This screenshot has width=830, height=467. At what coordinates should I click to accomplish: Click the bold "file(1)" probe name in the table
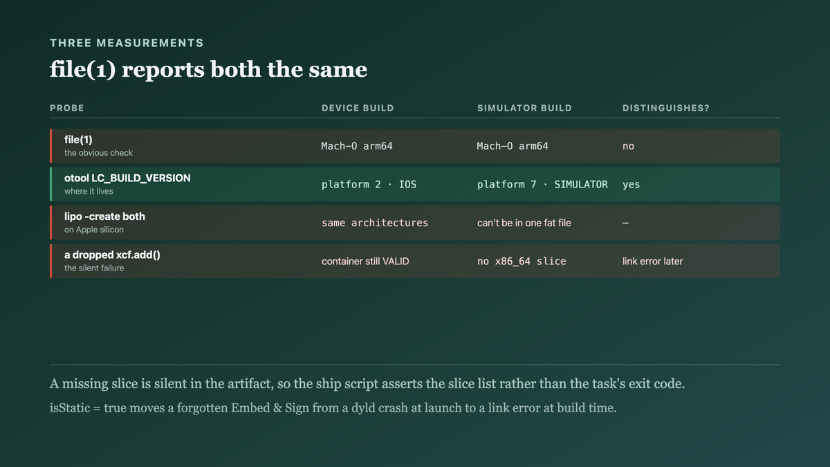(78, 140)
